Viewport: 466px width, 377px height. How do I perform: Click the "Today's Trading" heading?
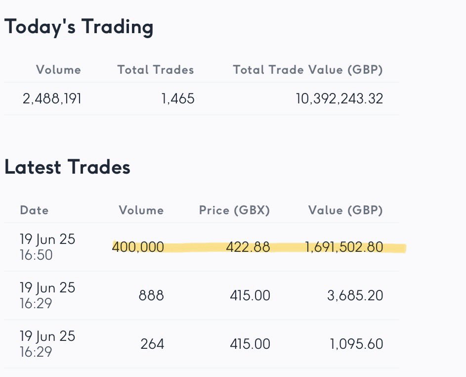(x=79, y=27)
